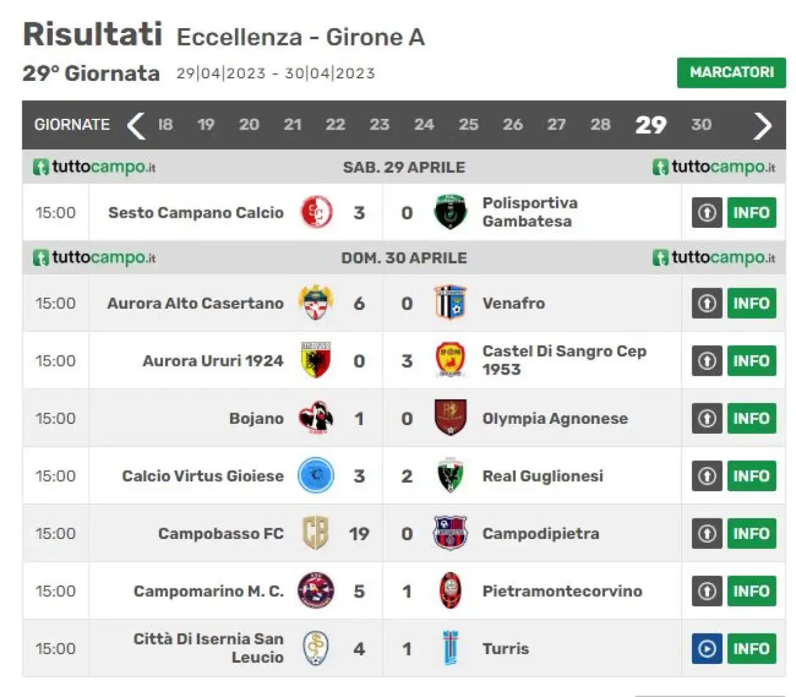Click the Olympia Agnonese team name
This screenshot has width=796, height=697.
coord(555,418)
